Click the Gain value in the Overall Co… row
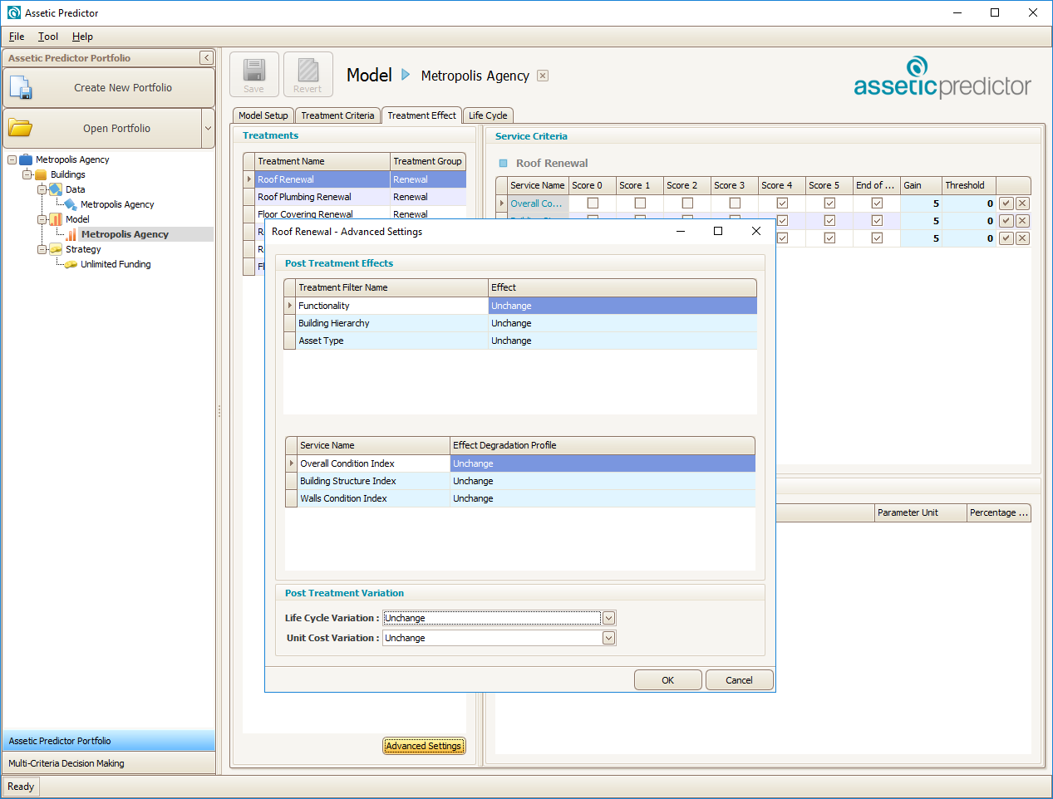Screen dimensions: 1053x799 tap(921, 203)
